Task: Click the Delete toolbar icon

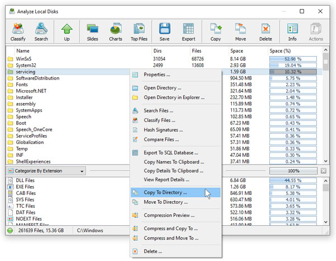Action: tap(265, 32)
